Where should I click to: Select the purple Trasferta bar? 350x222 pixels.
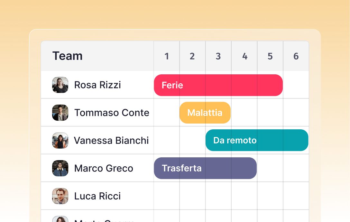(205, 168)
